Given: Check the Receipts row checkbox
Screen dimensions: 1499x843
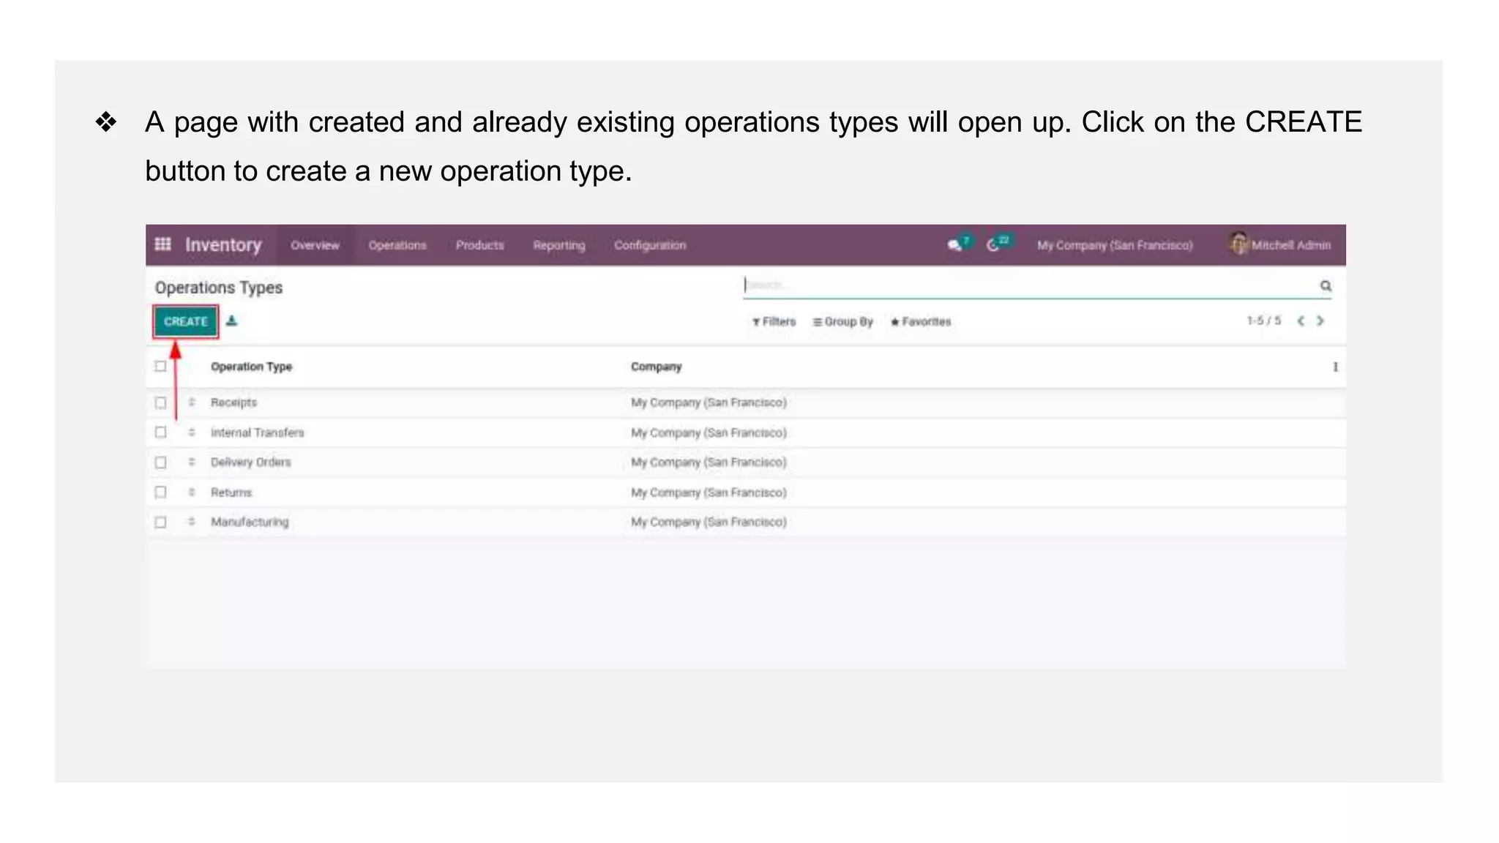Looking at the screenshot, I should click(160, 402).
